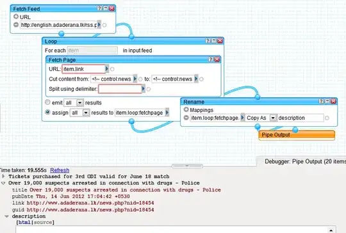Click the Split using delimiter input field
Image resolution: width=346 pixels, height=233 pixels.
(x=120, y=89)
